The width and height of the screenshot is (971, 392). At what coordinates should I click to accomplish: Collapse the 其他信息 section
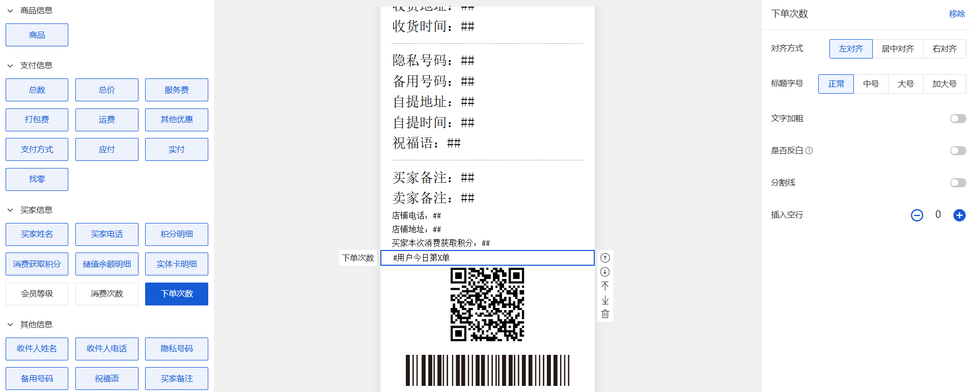10,325
